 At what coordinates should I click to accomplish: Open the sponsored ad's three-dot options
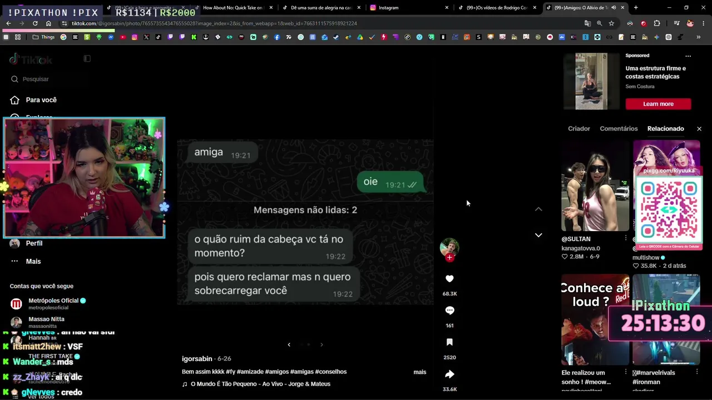(x=688, y=56)
